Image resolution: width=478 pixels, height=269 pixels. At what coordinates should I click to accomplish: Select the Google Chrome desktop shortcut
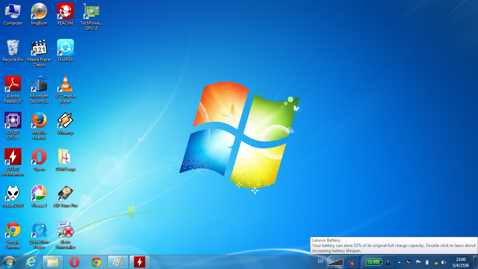pyautogui.click(x=13, y=235)
